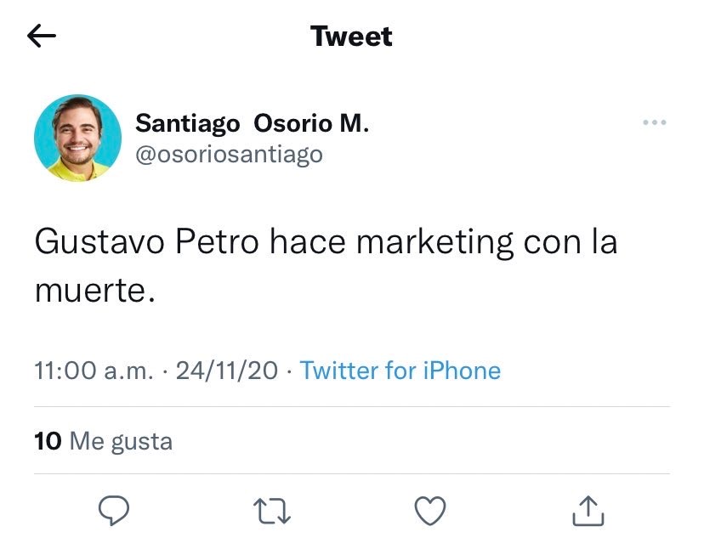Open the share icon for this tweet

click(588, 510)
